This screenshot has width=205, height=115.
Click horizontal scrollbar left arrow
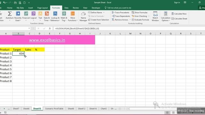(128, 109)
